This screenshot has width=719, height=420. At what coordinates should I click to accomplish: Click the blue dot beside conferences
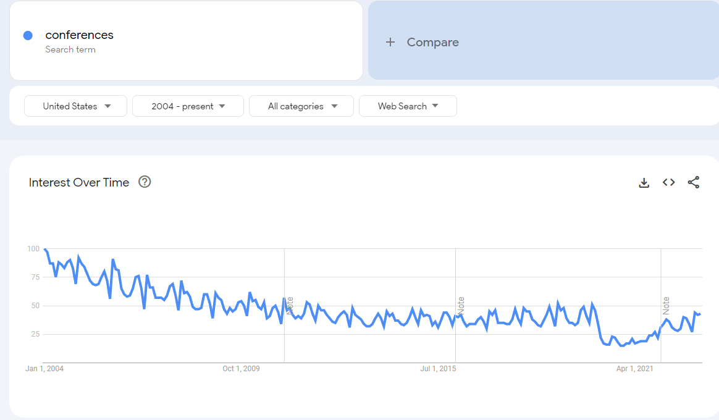(28, 35)
